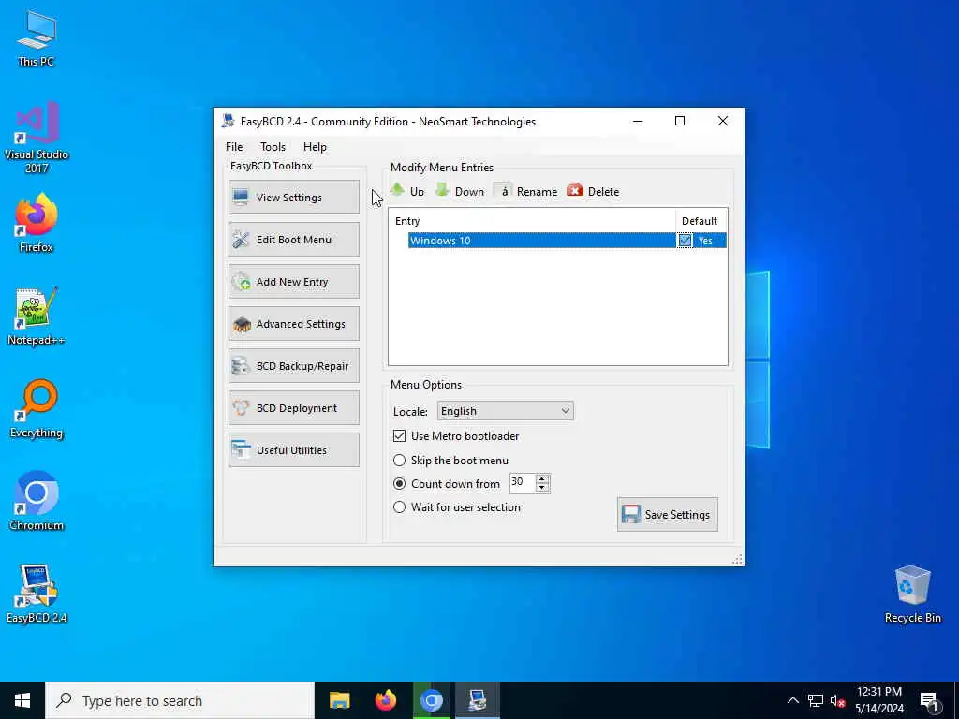Select Add New Entry in the toolbox

293,281
